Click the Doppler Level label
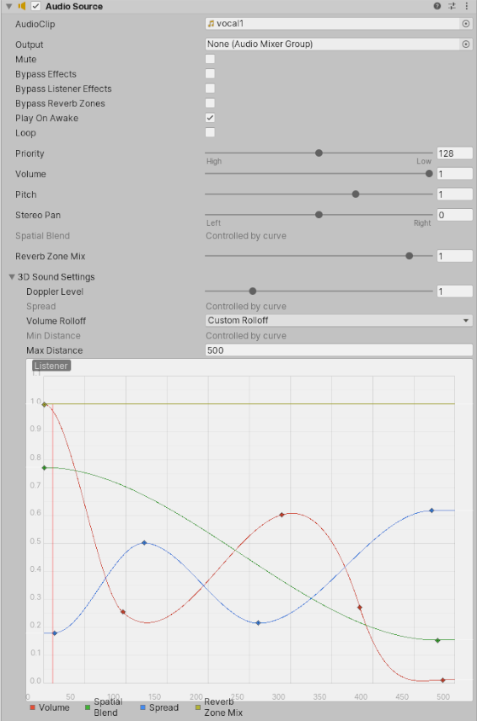The width and height of the screenshot is (477, 721). coord(55,291)
